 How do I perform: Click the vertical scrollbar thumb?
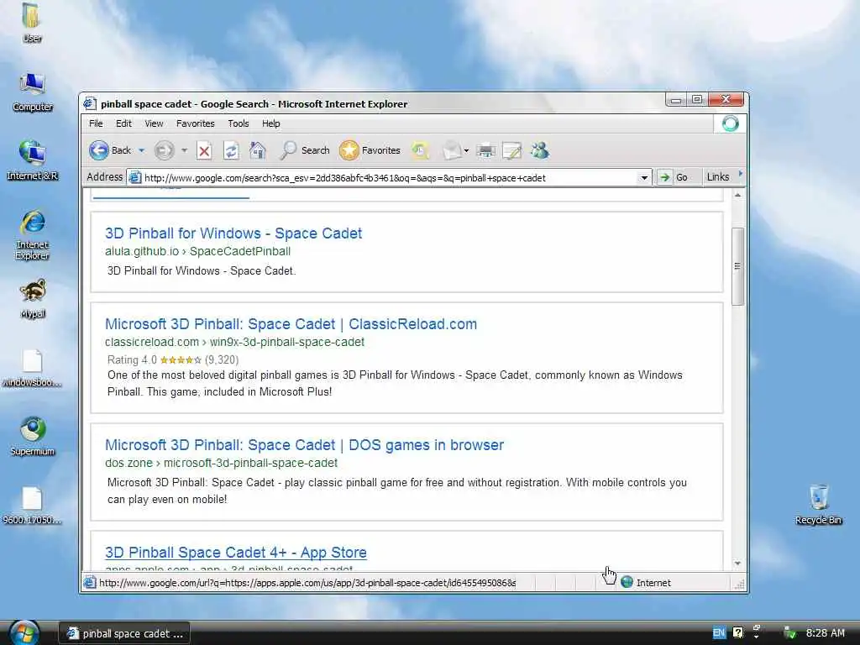point(737,266)
